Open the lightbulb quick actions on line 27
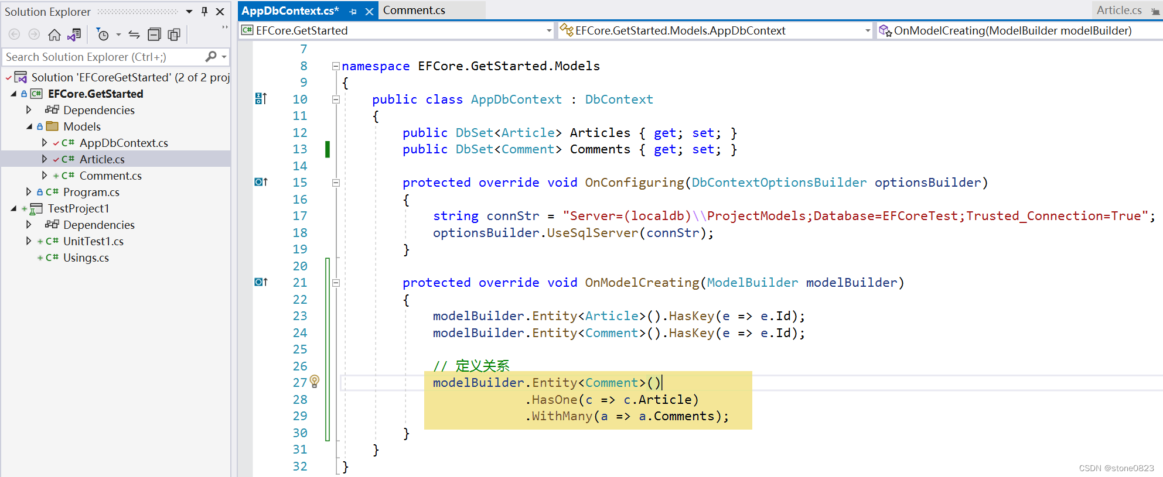The image size is (1163, 477). [x=315, y=382]
